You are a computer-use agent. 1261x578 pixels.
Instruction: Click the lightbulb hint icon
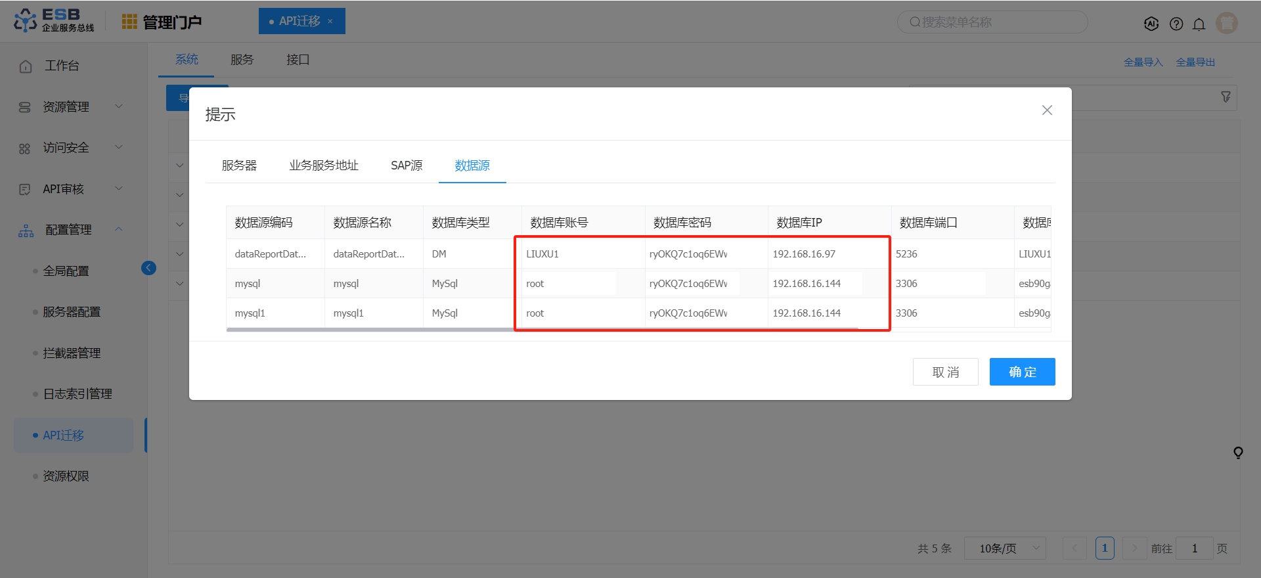[1238, 453]
